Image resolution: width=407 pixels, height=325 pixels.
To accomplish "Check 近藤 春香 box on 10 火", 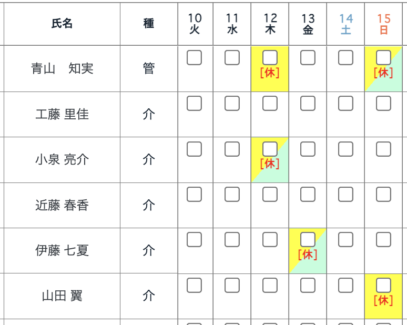I will (x=194, y=195).
